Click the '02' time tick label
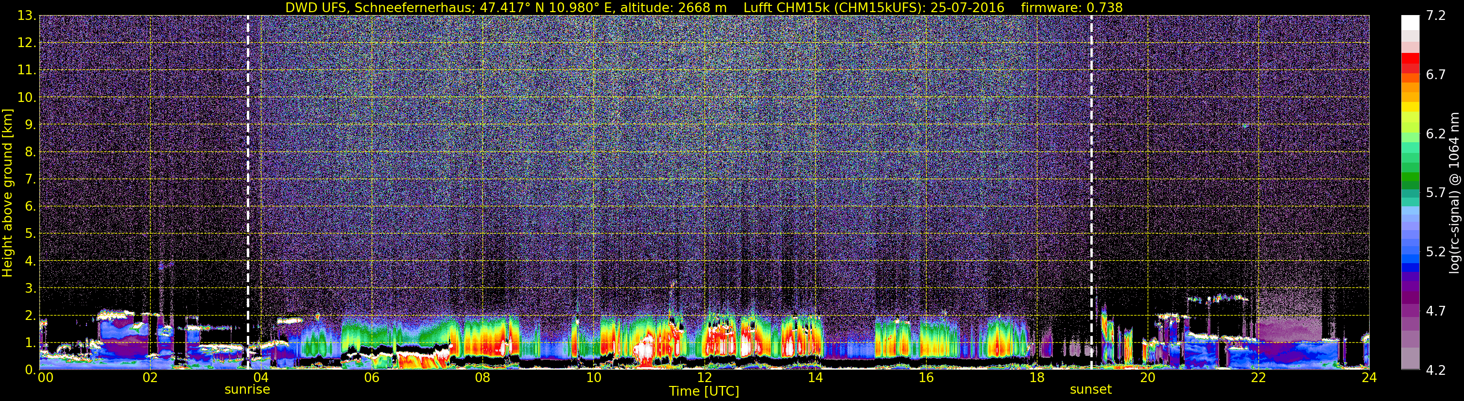 pyautogui.click(x=150, y=378)
